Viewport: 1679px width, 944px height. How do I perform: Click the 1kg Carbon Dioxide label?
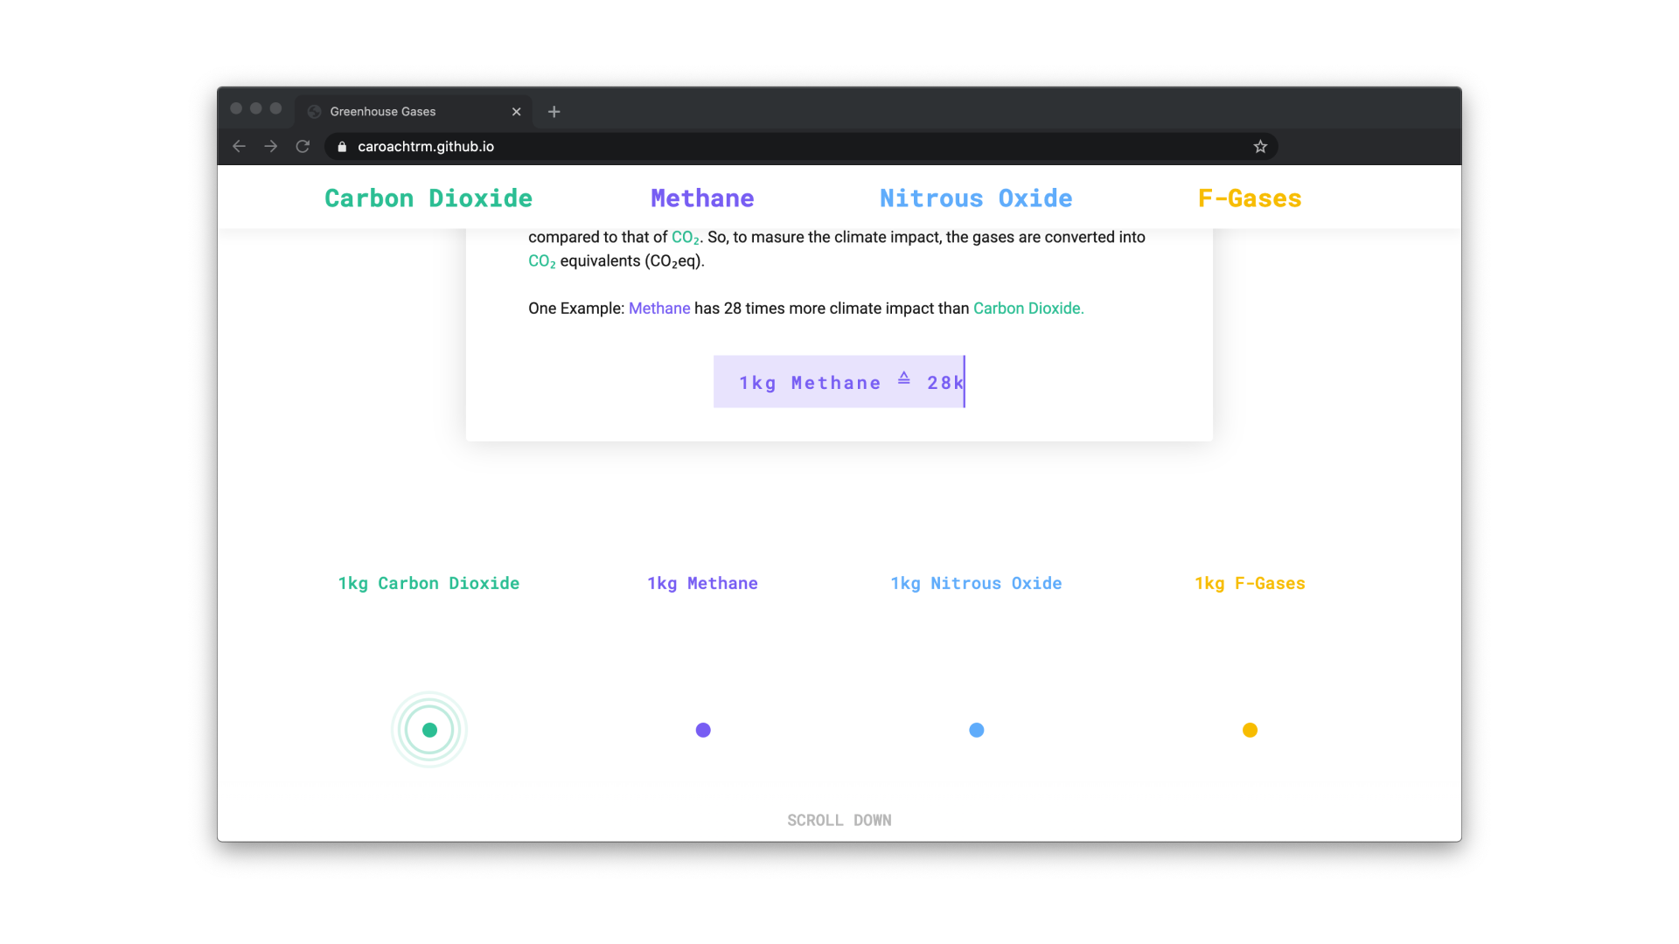pos(428,584)
